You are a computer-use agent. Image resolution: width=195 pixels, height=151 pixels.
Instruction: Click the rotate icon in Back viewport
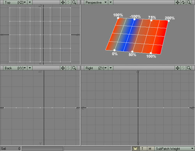[69, 68]
